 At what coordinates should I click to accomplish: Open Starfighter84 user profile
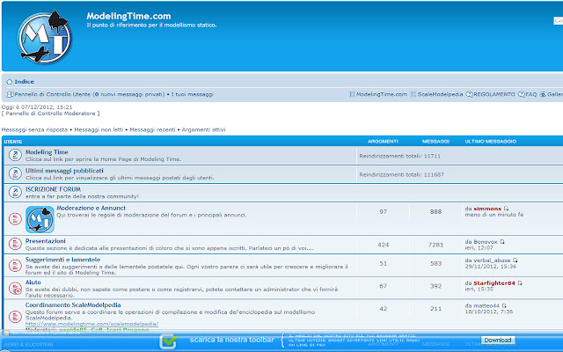(x=494, y=283)
